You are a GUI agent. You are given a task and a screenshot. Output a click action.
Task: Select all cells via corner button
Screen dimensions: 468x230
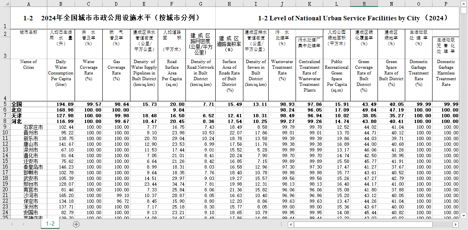pos(5,4)
